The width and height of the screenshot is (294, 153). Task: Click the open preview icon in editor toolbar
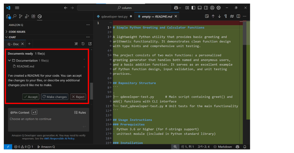click(x=232, y=16)
